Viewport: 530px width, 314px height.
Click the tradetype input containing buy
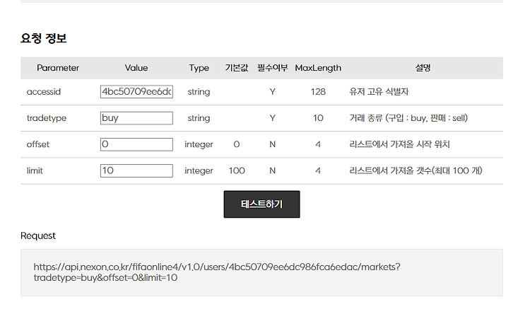[136, 118]
